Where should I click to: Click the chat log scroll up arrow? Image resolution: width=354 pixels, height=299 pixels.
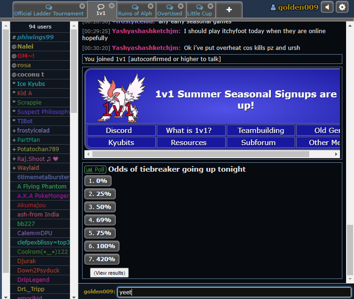pyautogui.click(x=350, y=26)
